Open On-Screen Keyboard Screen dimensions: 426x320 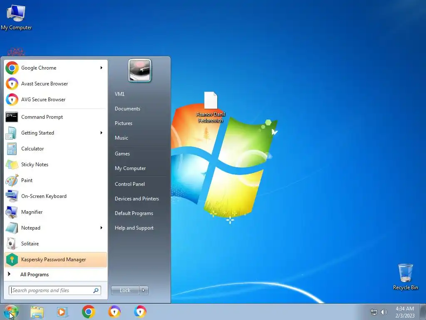pyautogui.click(x=55, y=196)
